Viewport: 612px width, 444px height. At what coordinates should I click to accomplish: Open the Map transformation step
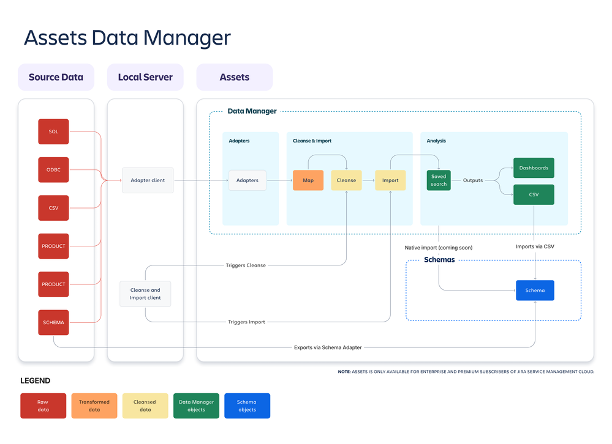tap(308, 180)
